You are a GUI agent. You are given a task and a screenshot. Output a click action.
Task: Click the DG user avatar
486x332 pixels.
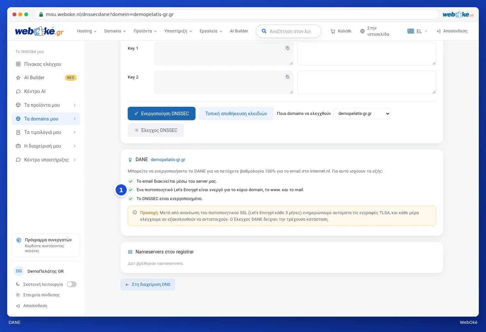(x=19, y=271)
